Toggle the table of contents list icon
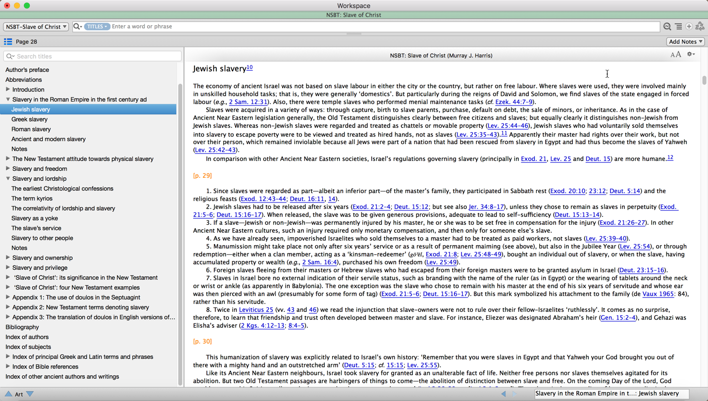The image size is (708, 401). [x=8, y=42]
